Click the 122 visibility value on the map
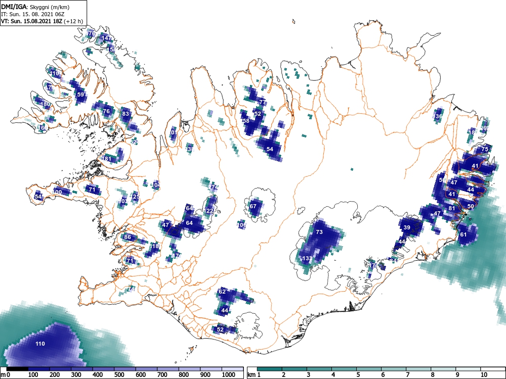 pyautogui.click(x=209, y=211)
